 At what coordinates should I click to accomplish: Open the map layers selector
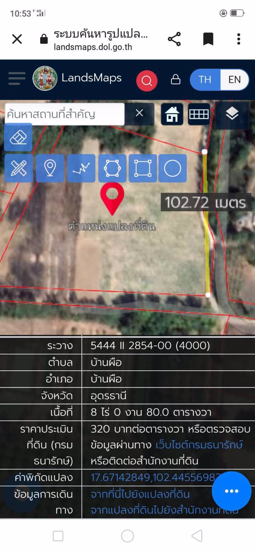[x=232, y=114]
